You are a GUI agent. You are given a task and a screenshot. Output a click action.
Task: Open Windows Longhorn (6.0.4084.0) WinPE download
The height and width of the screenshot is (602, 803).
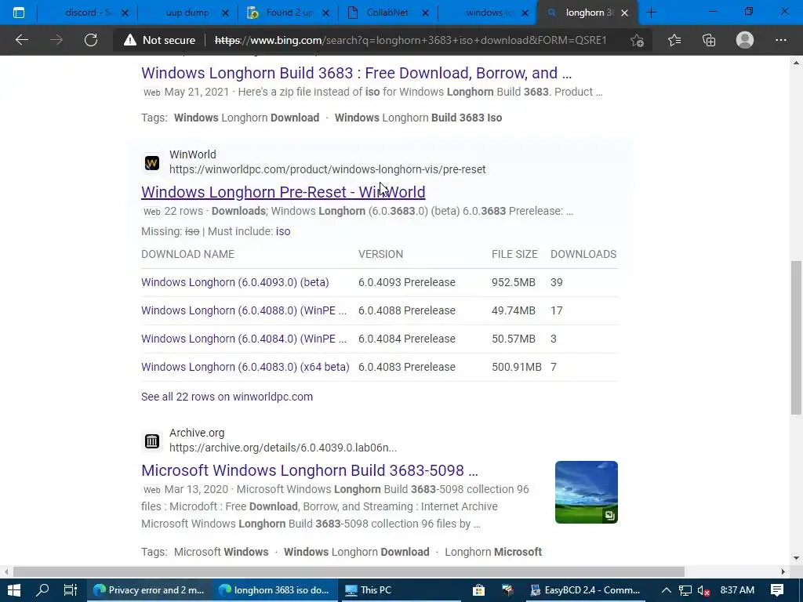click(x=244, y=339)
